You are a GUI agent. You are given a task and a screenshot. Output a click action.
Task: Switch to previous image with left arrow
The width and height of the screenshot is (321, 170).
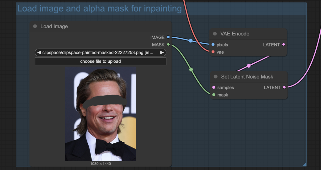pyautogui.click(x=39, y=53)
